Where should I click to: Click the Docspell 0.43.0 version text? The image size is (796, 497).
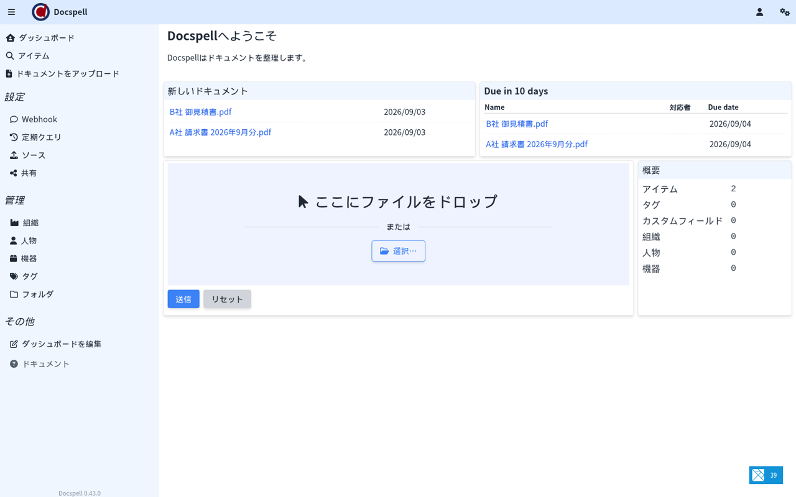(80, 493)
